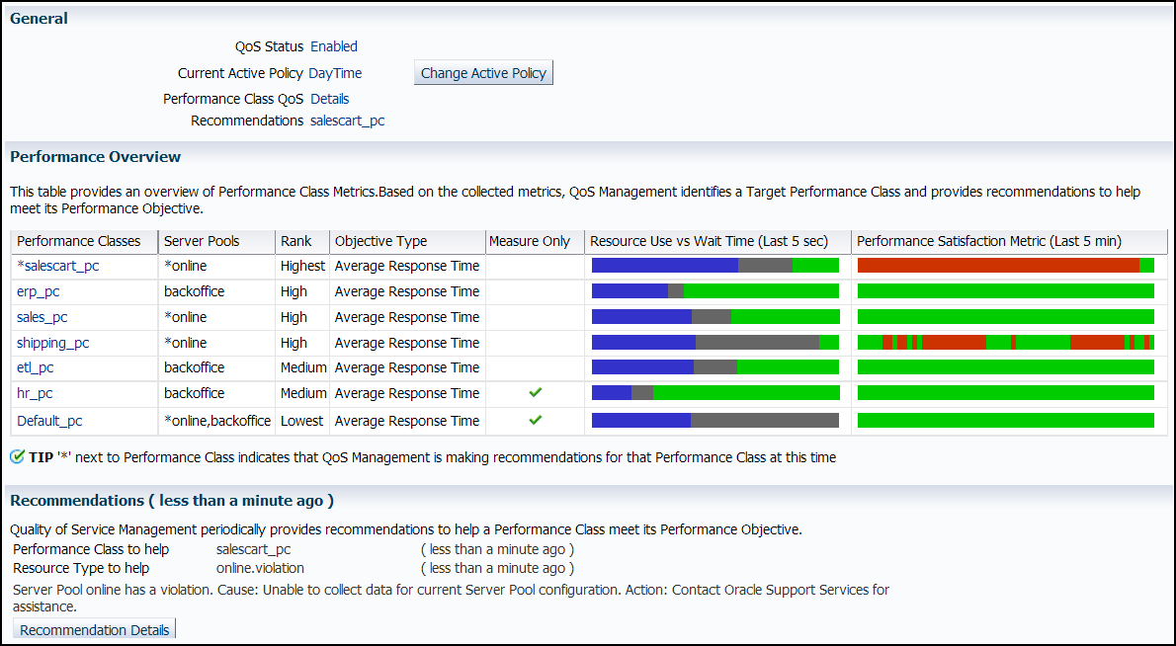Click salescart_pc resource use bar
The width and height of the screenshot is (1176, 646).
click(x=715, y=266)
